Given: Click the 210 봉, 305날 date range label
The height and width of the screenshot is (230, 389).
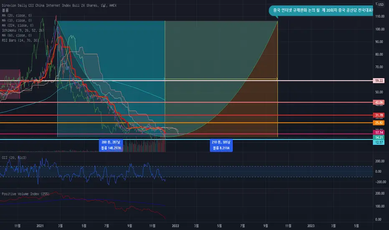Looking at the screenshot, I should click(221, 145).
